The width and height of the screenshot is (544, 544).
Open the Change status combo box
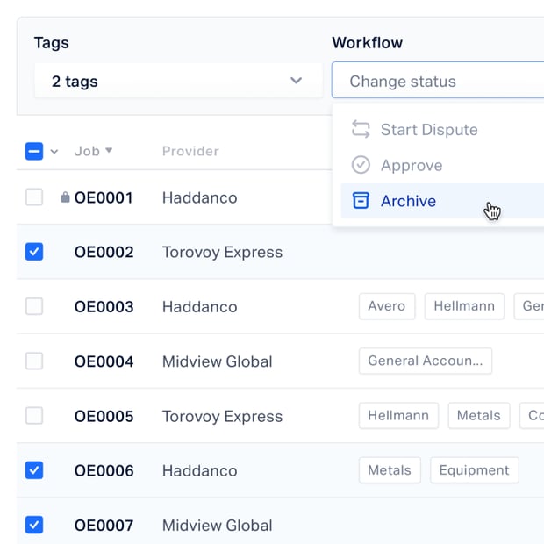438,81
